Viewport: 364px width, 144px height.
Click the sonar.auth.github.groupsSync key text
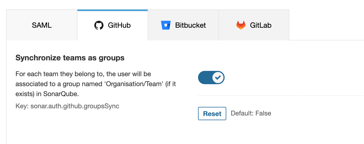point(67,106)
